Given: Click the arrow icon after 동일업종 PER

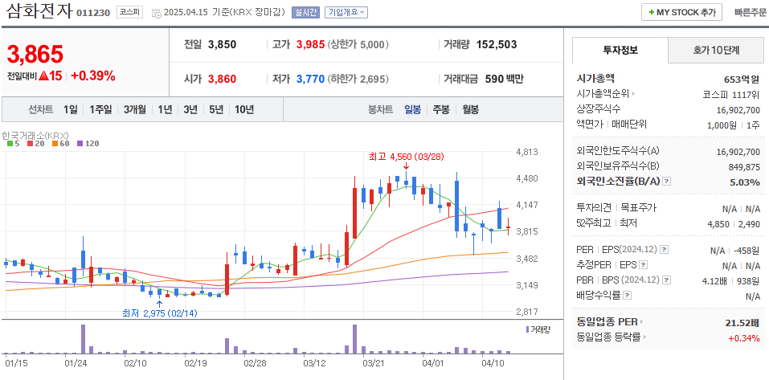Looking at the screenshot, I should pyautogui.click(x=641, y=322).
